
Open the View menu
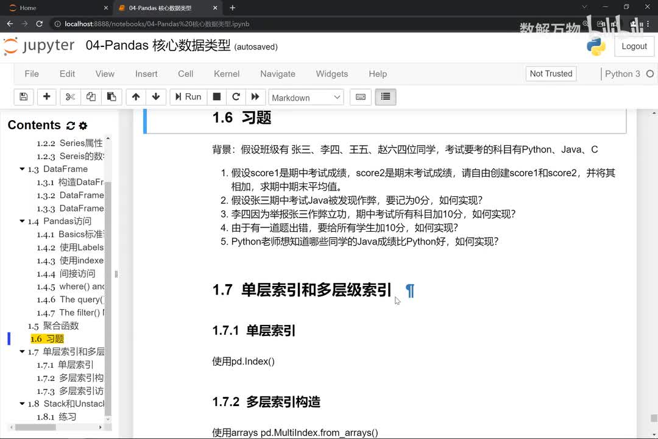(x=105, y=74)
